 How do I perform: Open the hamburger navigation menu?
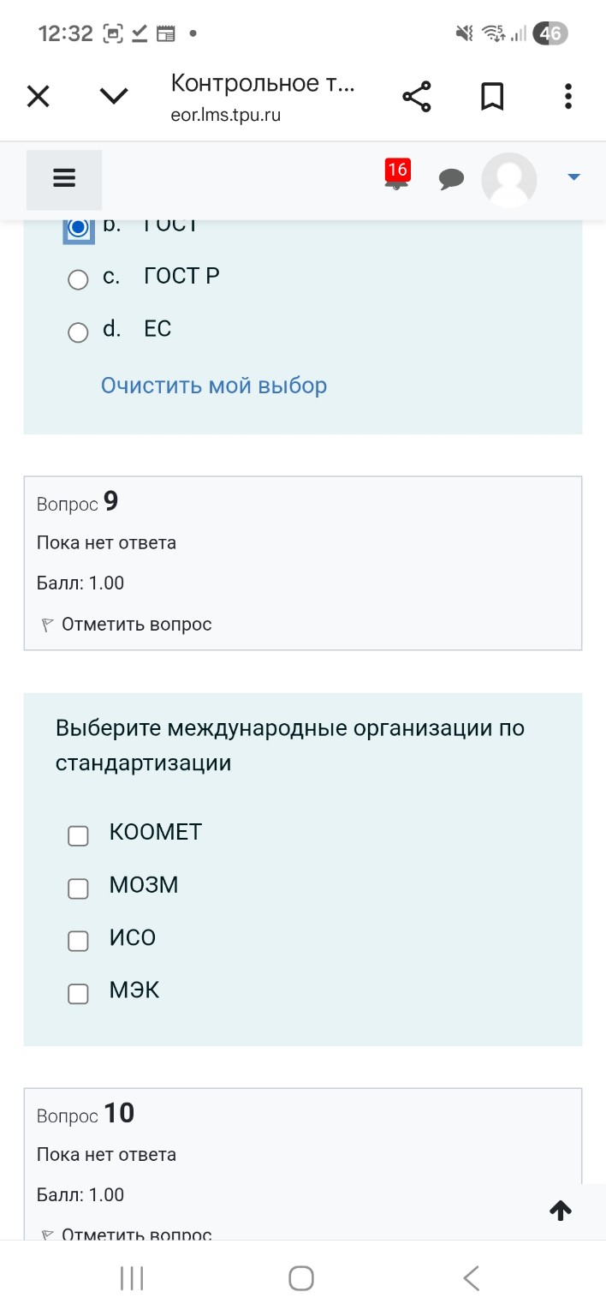coord(64,178)
